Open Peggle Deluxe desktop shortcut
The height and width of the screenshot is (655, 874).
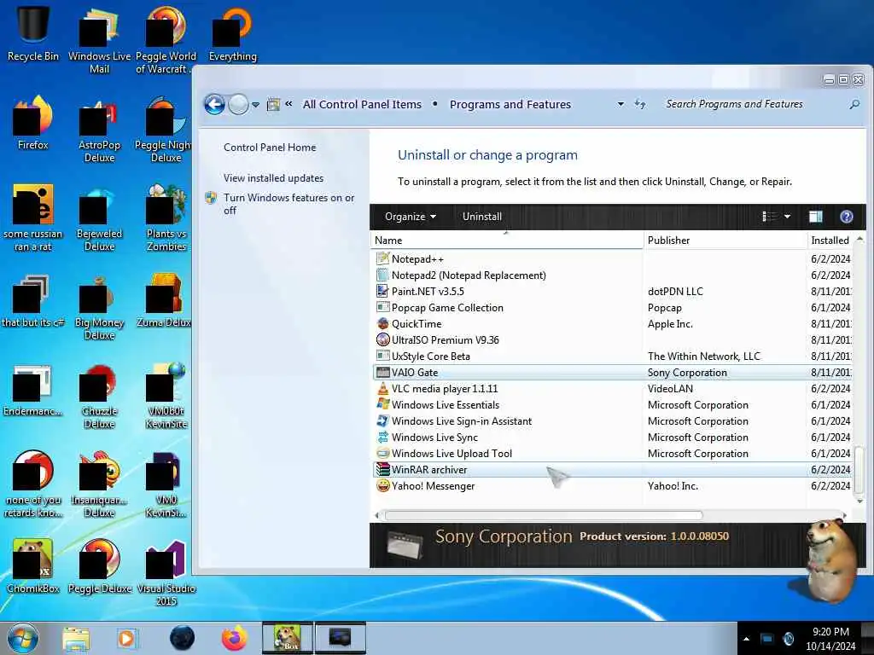(x=99, y=566)
